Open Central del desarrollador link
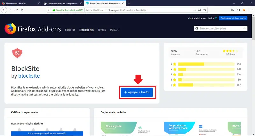The image size is (255, 136). [202, 18]
